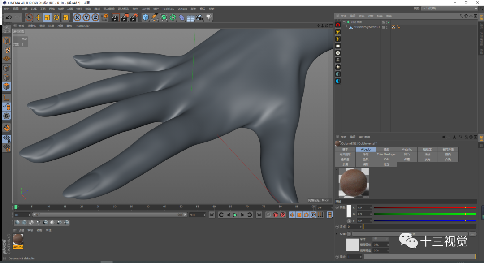Click the autokeying question mark red icon
This screenshot has height=263, width=484.
[x=283, y=215]
